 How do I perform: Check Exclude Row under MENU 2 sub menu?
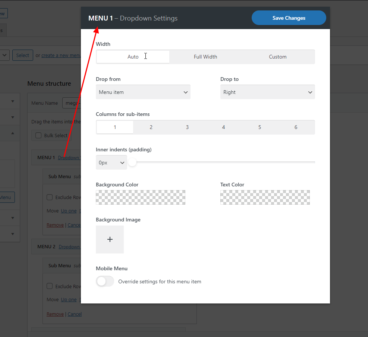point(50,286)
